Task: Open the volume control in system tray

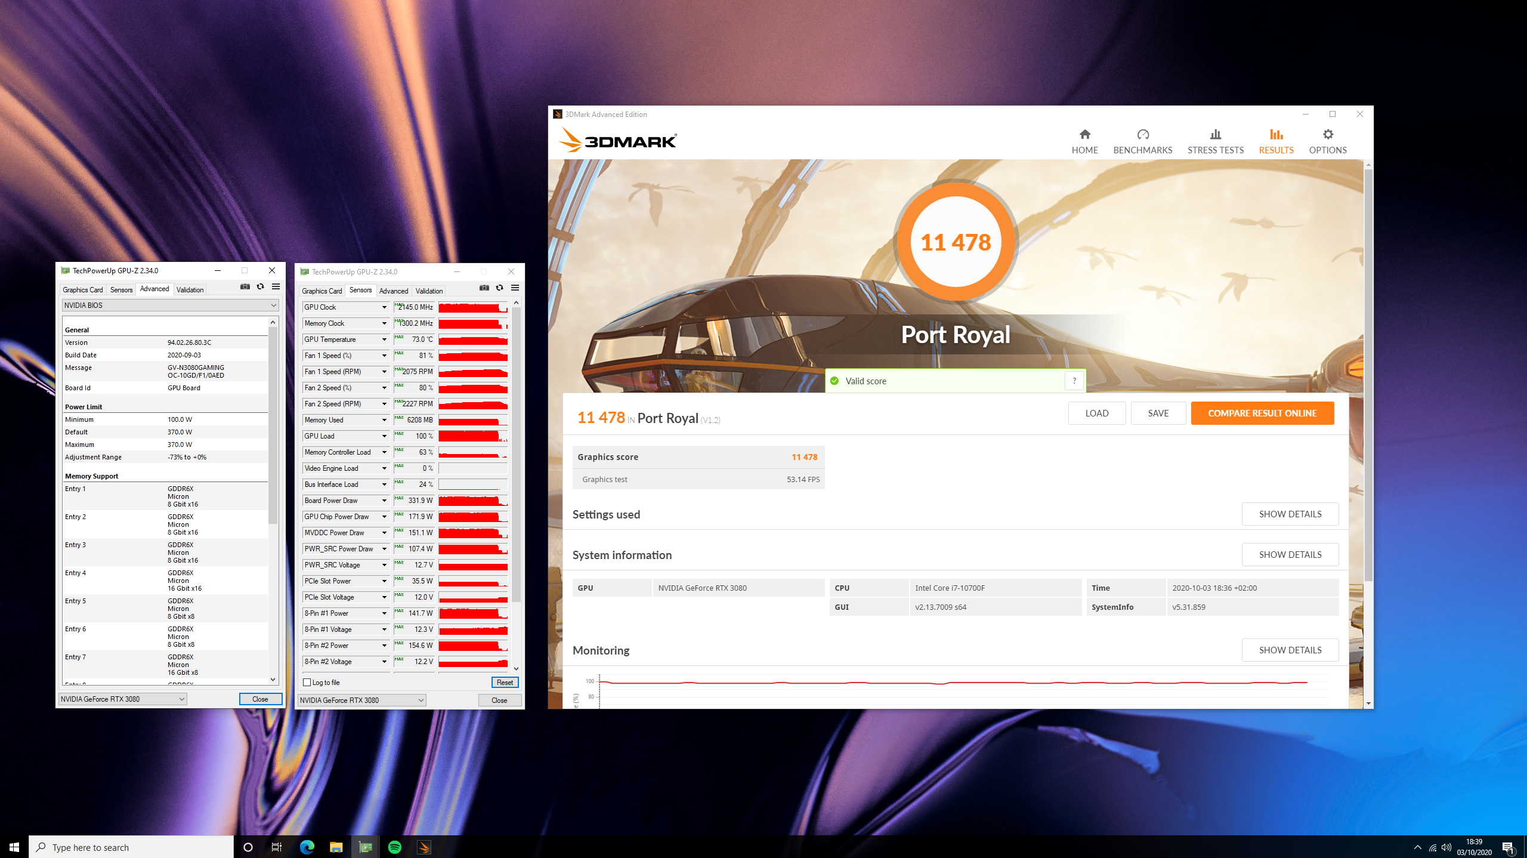Action: point(1446,847)
